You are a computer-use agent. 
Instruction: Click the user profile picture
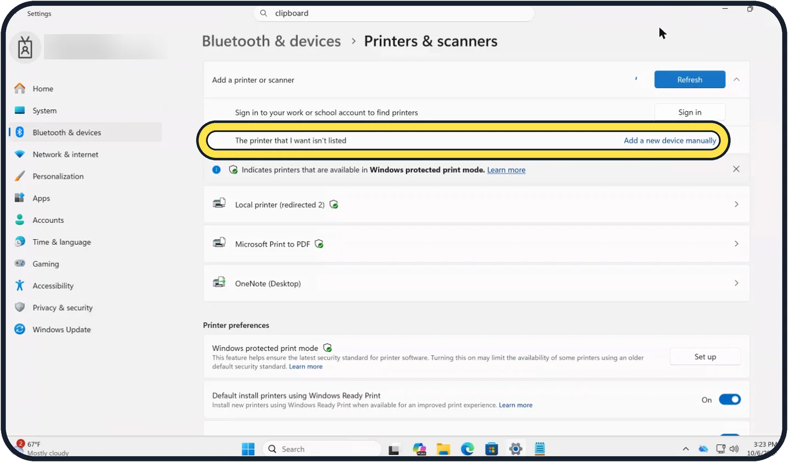point(25,48)
